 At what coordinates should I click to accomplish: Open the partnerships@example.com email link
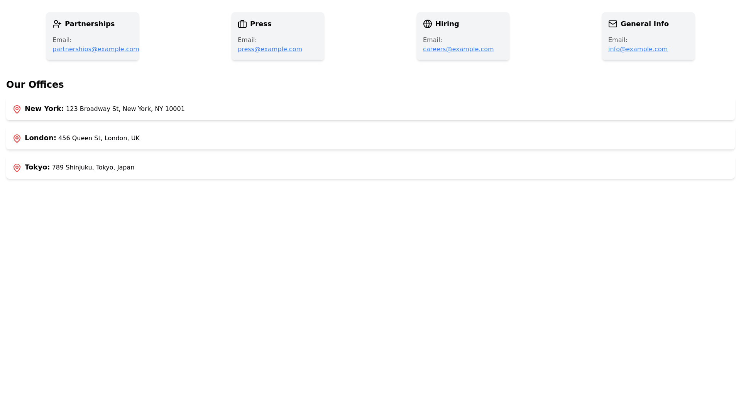click(95, 49)
